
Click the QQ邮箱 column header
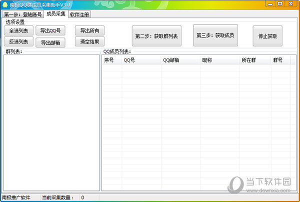(x=180, y=60)
